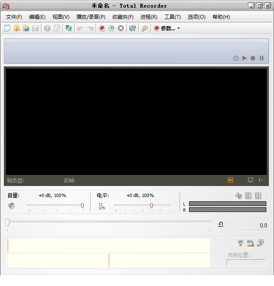Click the selection icon with the blue arrow
Screen dimensions: 274x286
[x=260, y=243]
